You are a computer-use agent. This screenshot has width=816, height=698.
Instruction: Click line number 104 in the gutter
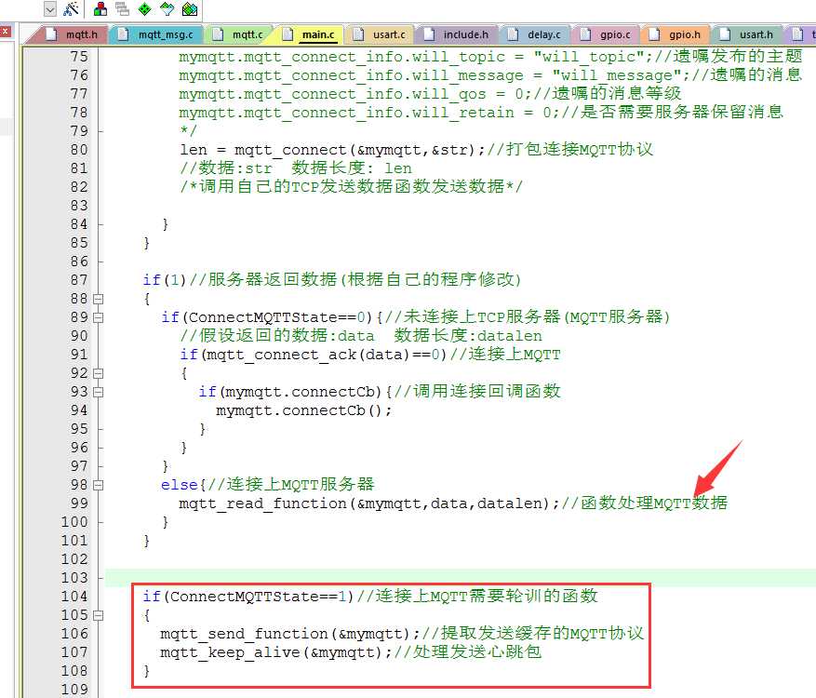click(74, 597)
